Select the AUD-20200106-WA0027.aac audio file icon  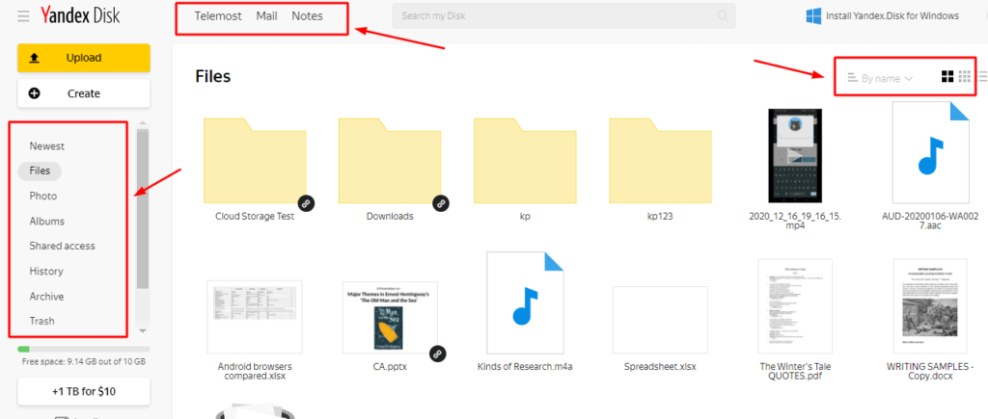click(x=930, y=153)
